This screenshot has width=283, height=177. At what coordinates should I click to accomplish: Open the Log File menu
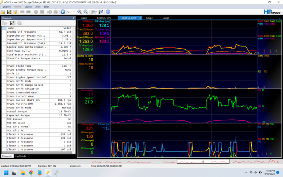pyautogui.click(x=7, y=7)
